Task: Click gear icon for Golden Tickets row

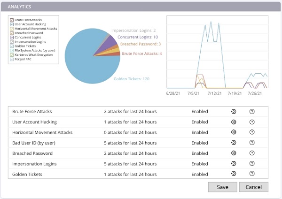Action: click(x=233, y=174)
